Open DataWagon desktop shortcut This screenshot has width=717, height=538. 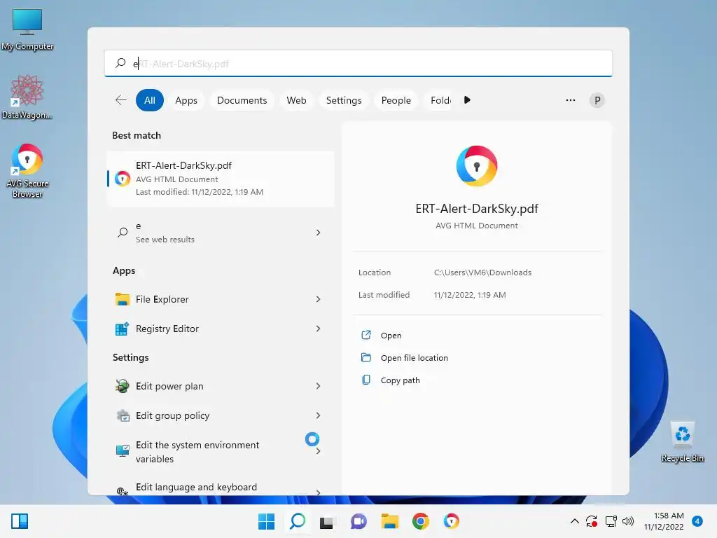pos(27,97)
